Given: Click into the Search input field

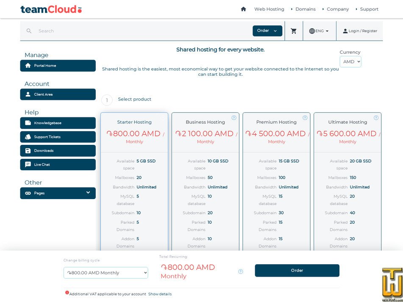Looking at the screenshot, I should coord(144,31).
